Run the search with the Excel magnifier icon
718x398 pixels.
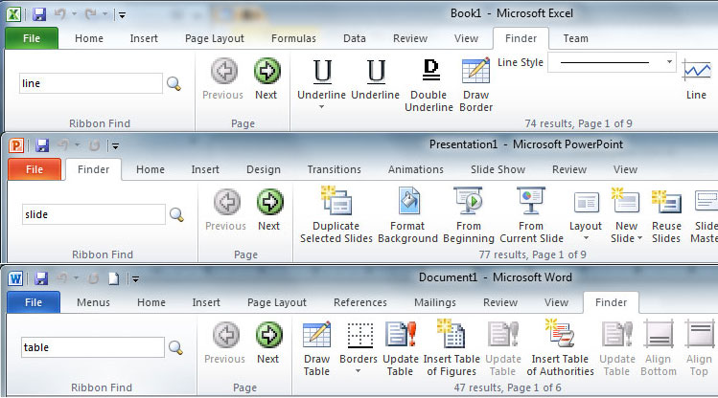pos(174,83)
